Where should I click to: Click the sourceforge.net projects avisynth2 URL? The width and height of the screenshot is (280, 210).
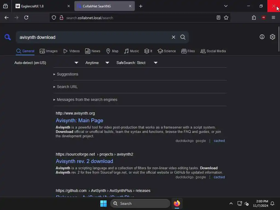(x=94, y=154)
